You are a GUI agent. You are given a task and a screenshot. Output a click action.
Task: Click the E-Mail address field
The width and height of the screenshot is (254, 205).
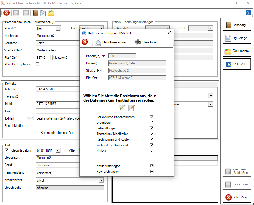[58, 118]
